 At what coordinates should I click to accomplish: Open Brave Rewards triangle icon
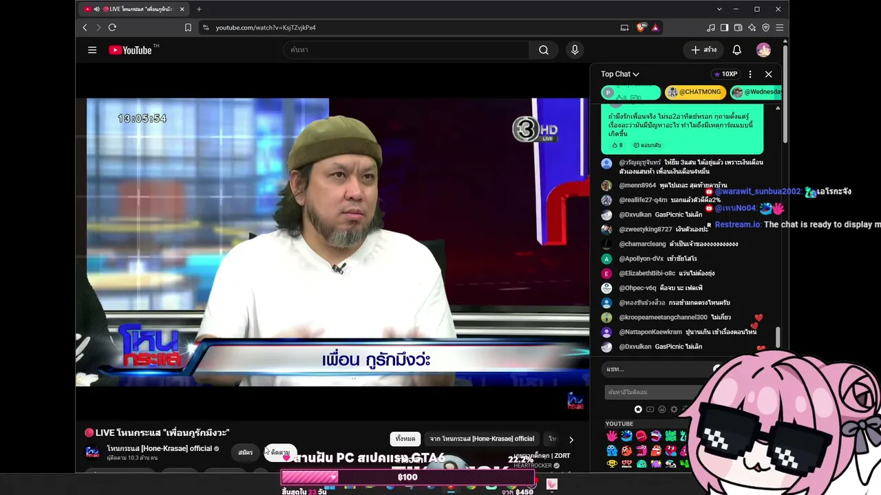[x=655, y=27]
